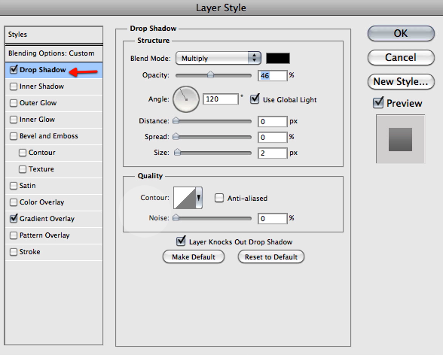Enable the Anti-aliased checkbox
Viewport: 443px width, 355px height.
pyautogui.click(x=219, y=198)
